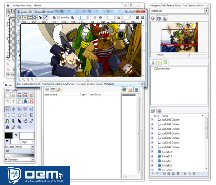Click the grid icon in canvas toolbar
This screenshot has height=185, width=216.
coord(95,18)
